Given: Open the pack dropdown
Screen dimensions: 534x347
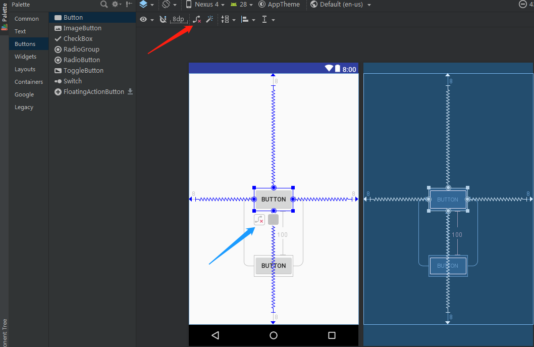Looking at the screenshot, I should [228, 19].
